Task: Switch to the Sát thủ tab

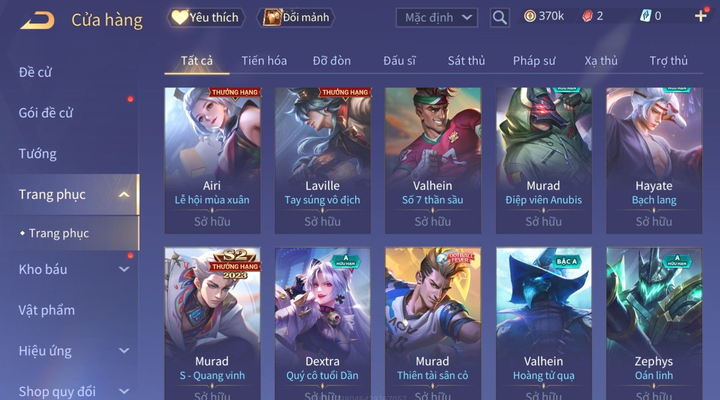Action: point(466,61)
